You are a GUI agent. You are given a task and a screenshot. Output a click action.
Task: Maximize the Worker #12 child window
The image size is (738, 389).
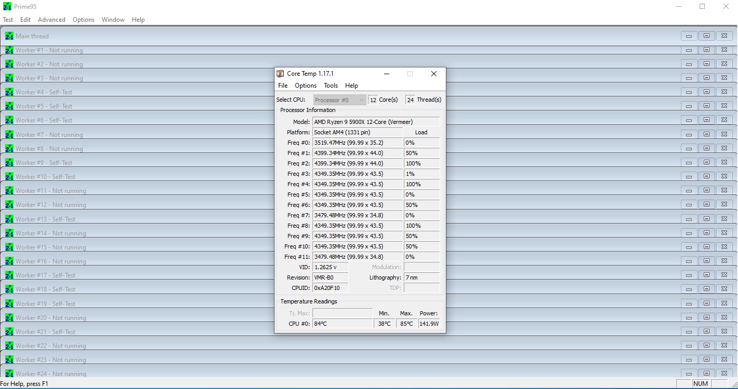[x=706, y=204]
